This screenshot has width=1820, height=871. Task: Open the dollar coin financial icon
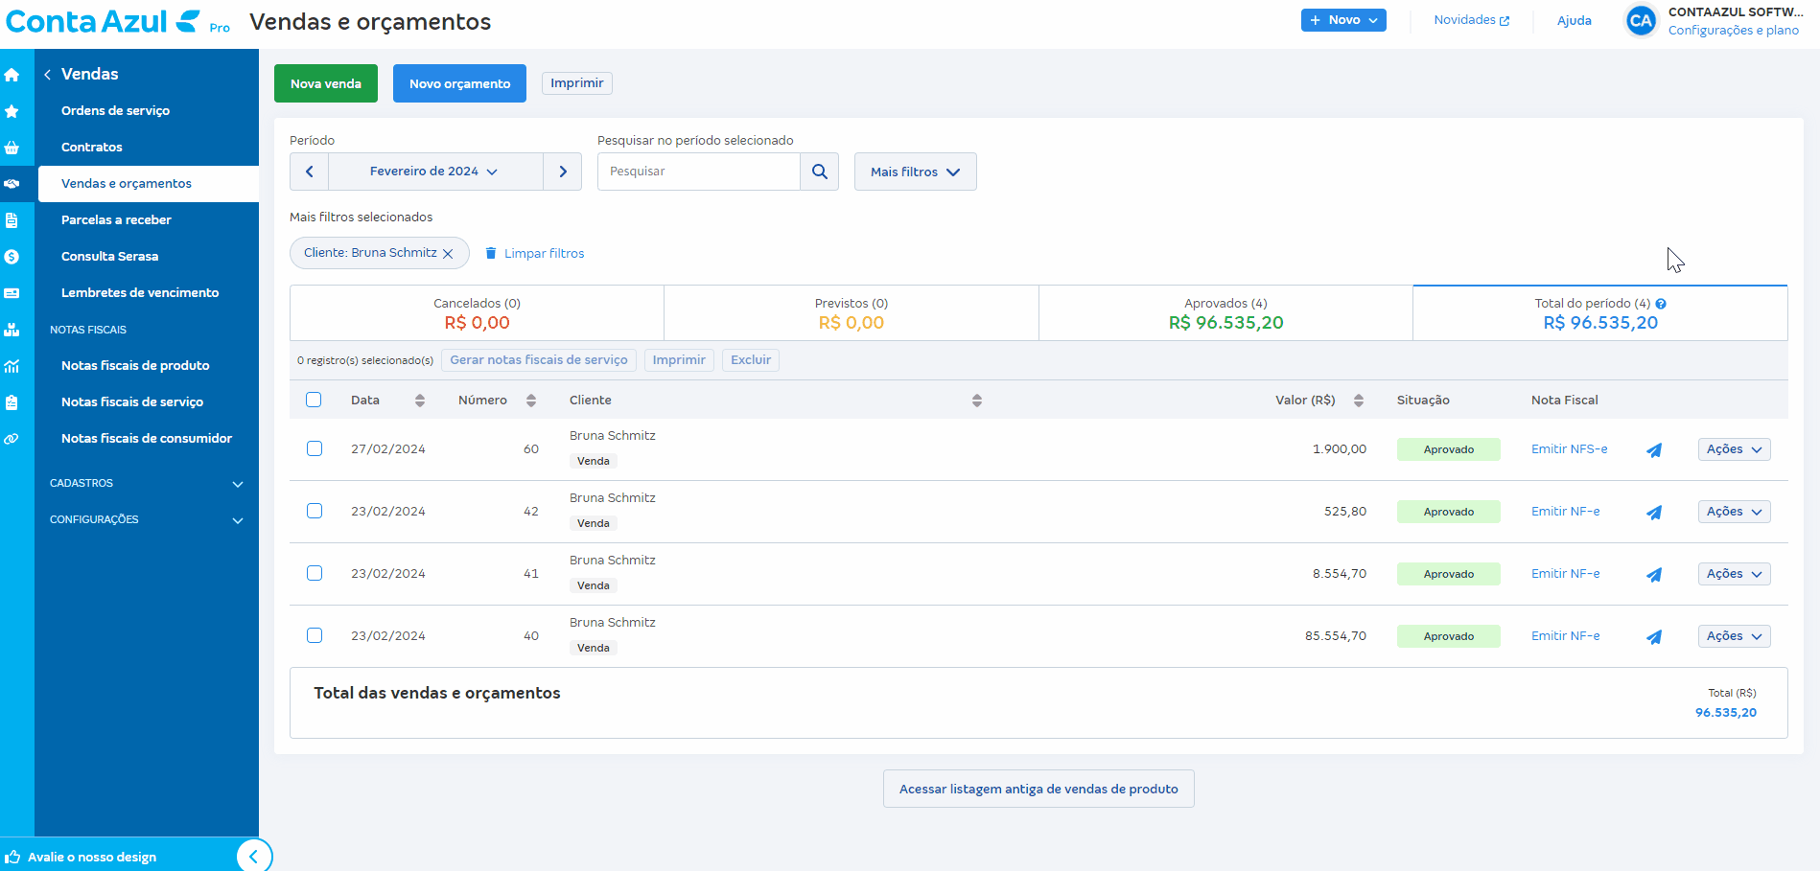[x=12, y=257]
